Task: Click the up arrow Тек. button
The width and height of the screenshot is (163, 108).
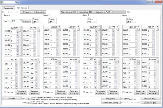Action: coord(29,99)
